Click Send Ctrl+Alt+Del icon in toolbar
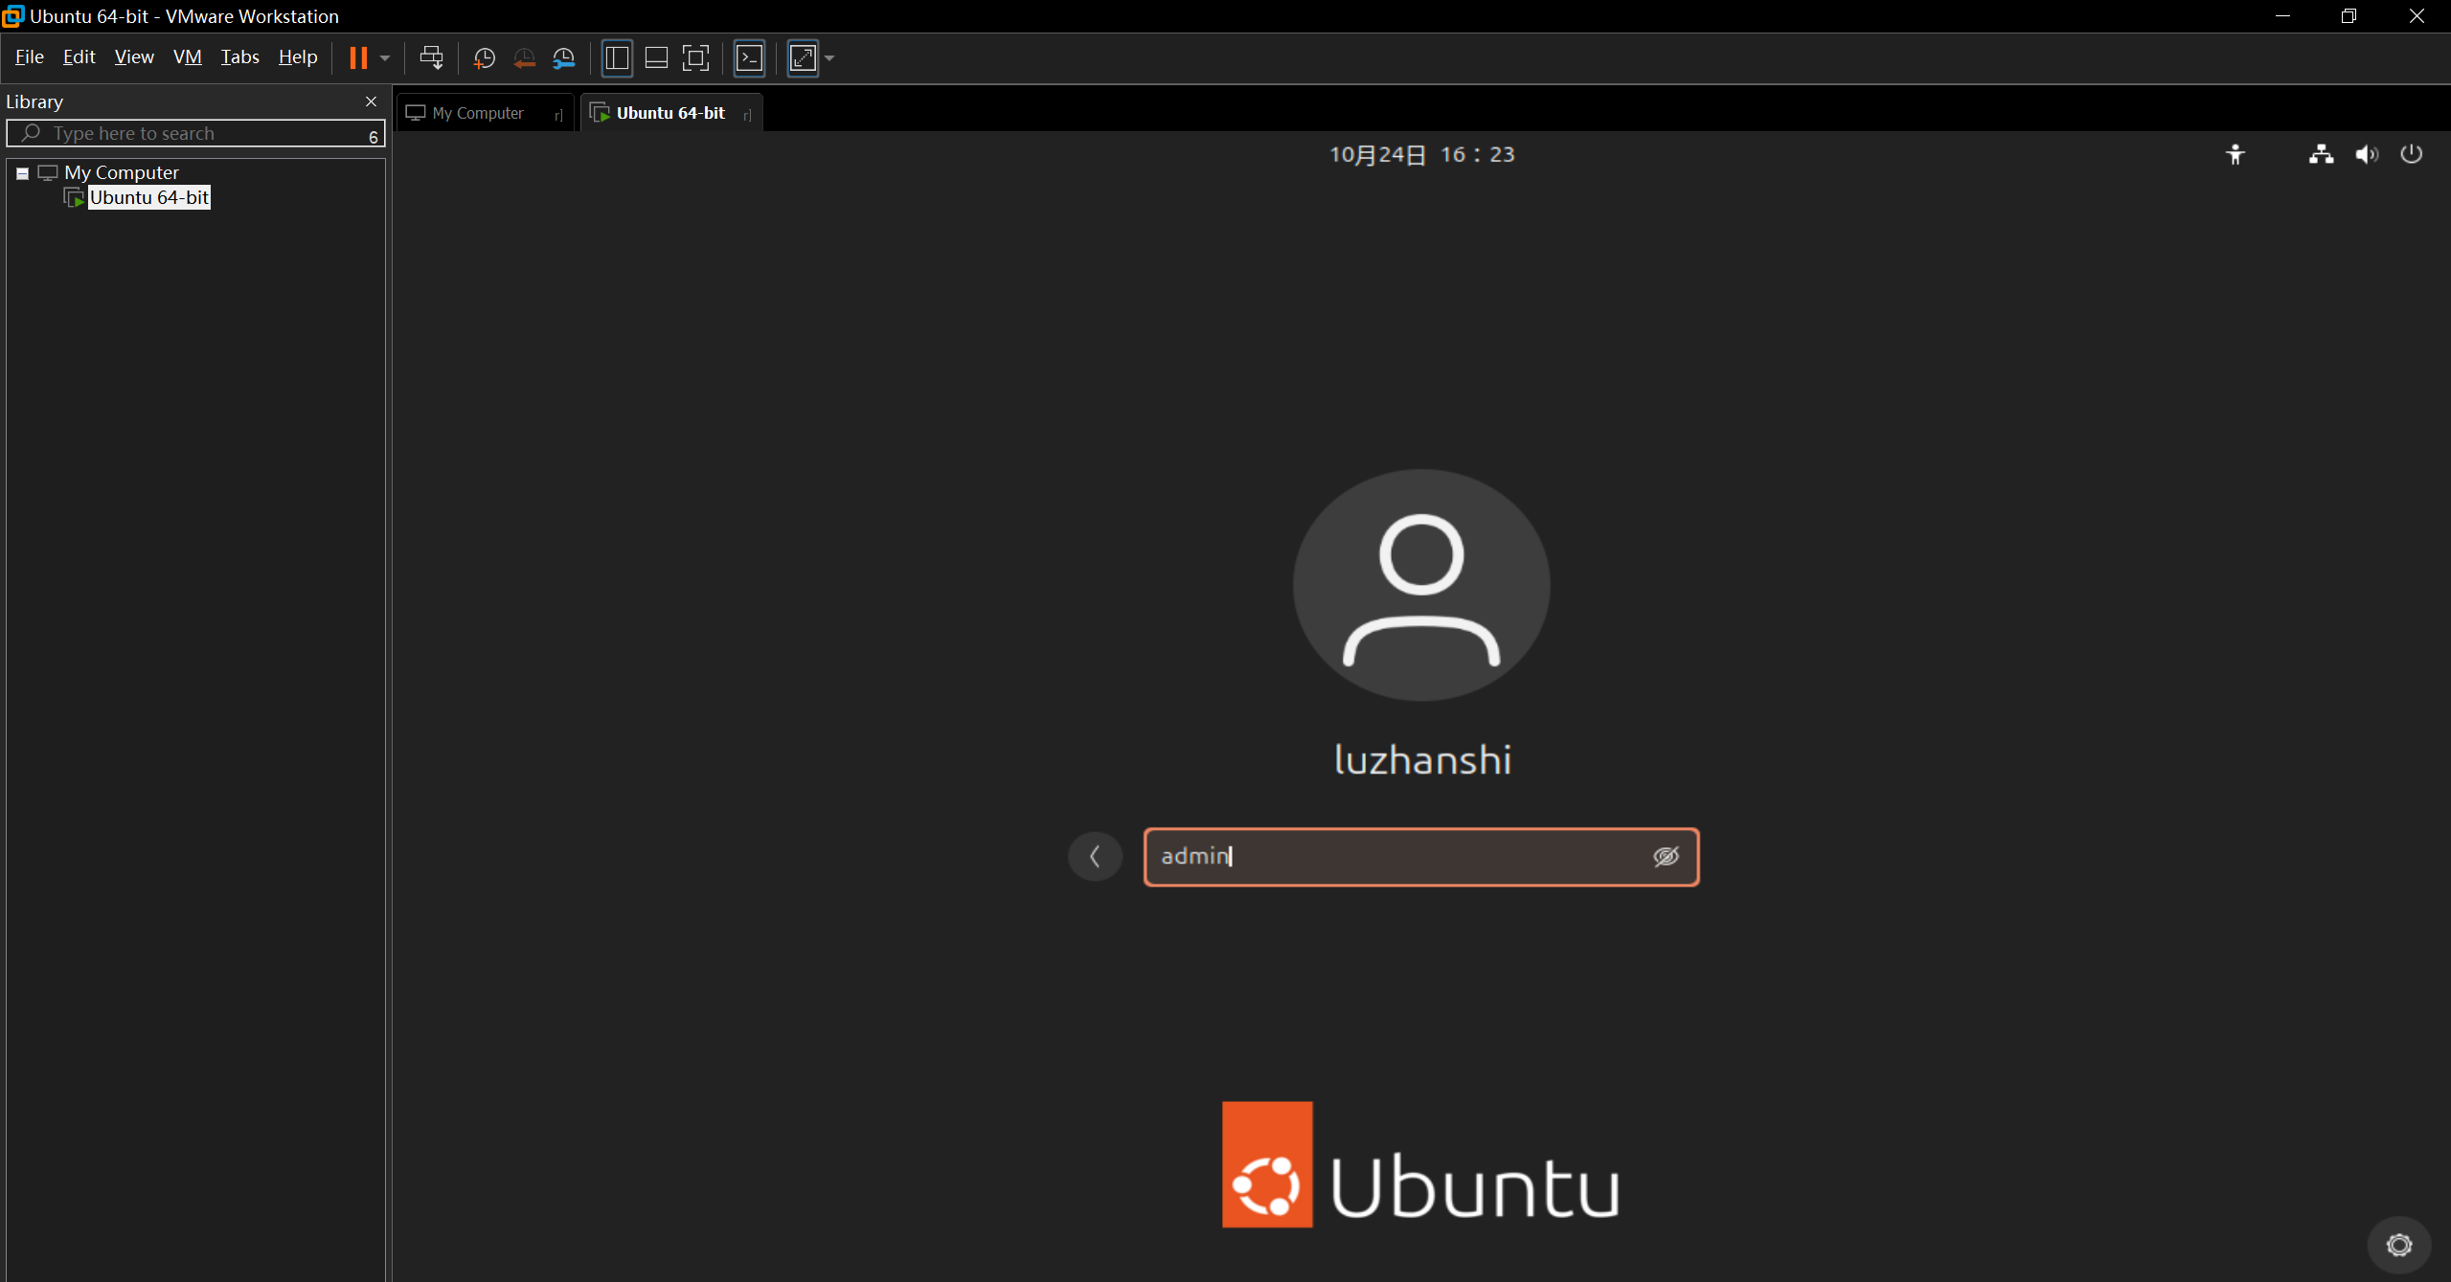 (x=431, y=58)
